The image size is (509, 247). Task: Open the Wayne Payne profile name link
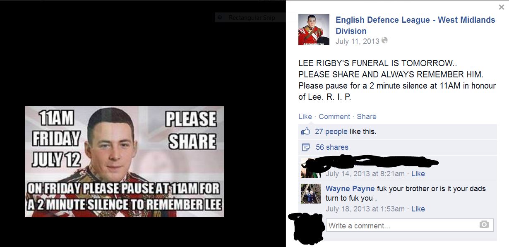351,189
